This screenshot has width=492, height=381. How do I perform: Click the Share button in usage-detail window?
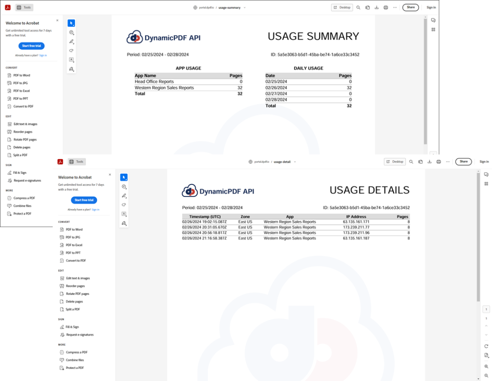click(x=464, y=161)
